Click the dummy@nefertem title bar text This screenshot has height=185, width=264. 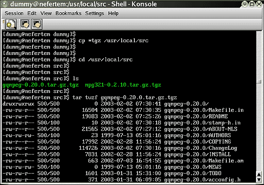(83, 4)
